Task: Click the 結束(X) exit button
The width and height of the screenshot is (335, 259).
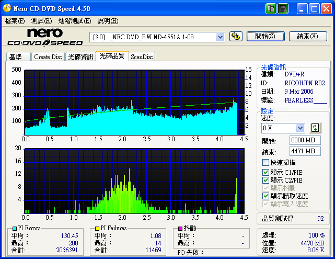Action: (x=308, y=36)
